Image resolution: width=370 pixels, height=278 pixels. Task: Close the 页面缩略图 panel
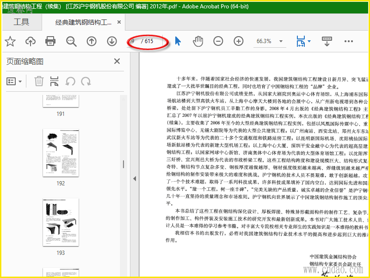[117, 61]
